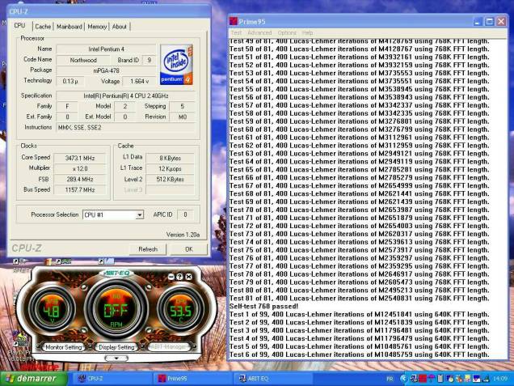This screenshot has height=386, width=514.
Task: Click the Test 81 of 81 line
Action: tap(360, 299)
